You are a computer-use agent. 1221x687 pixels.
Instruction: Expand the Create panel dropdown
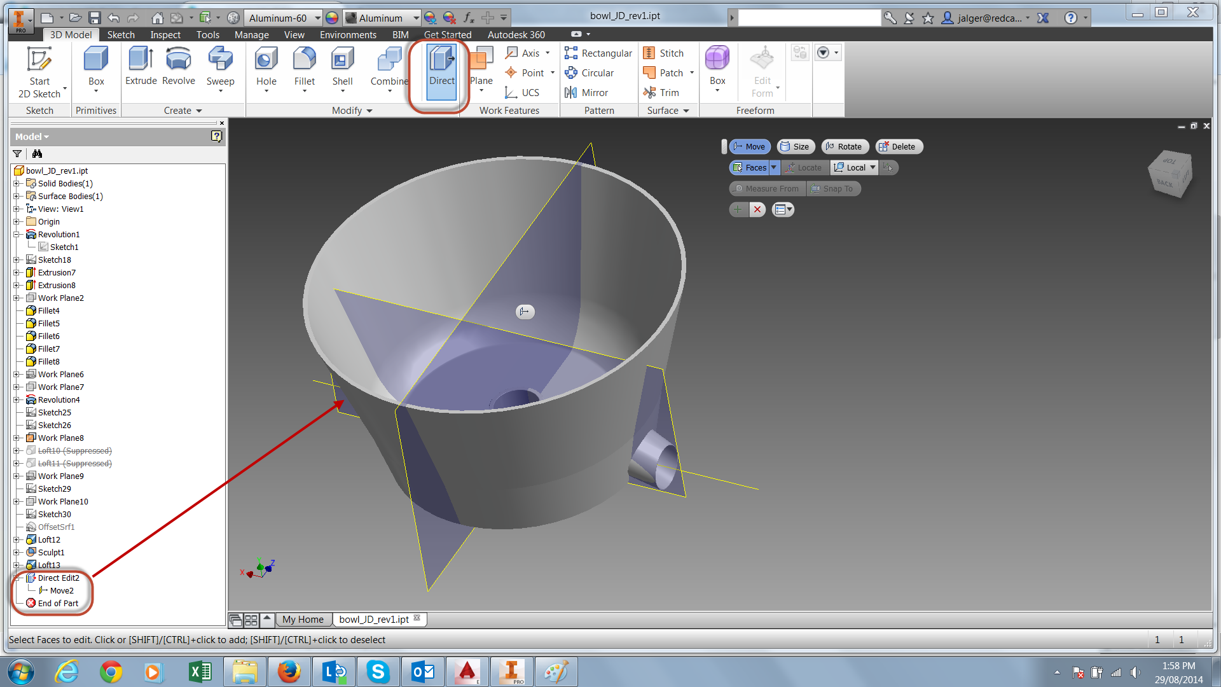pyautogui.click(x=183, y=111)
